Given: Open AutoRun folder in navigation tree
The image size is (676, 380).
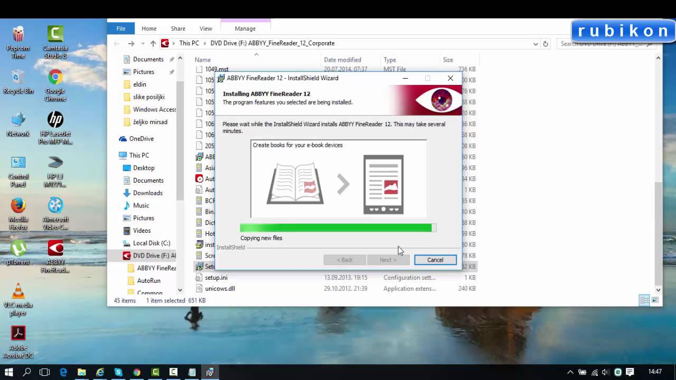Looking at the screenshot, I should (x=148, y=281).
